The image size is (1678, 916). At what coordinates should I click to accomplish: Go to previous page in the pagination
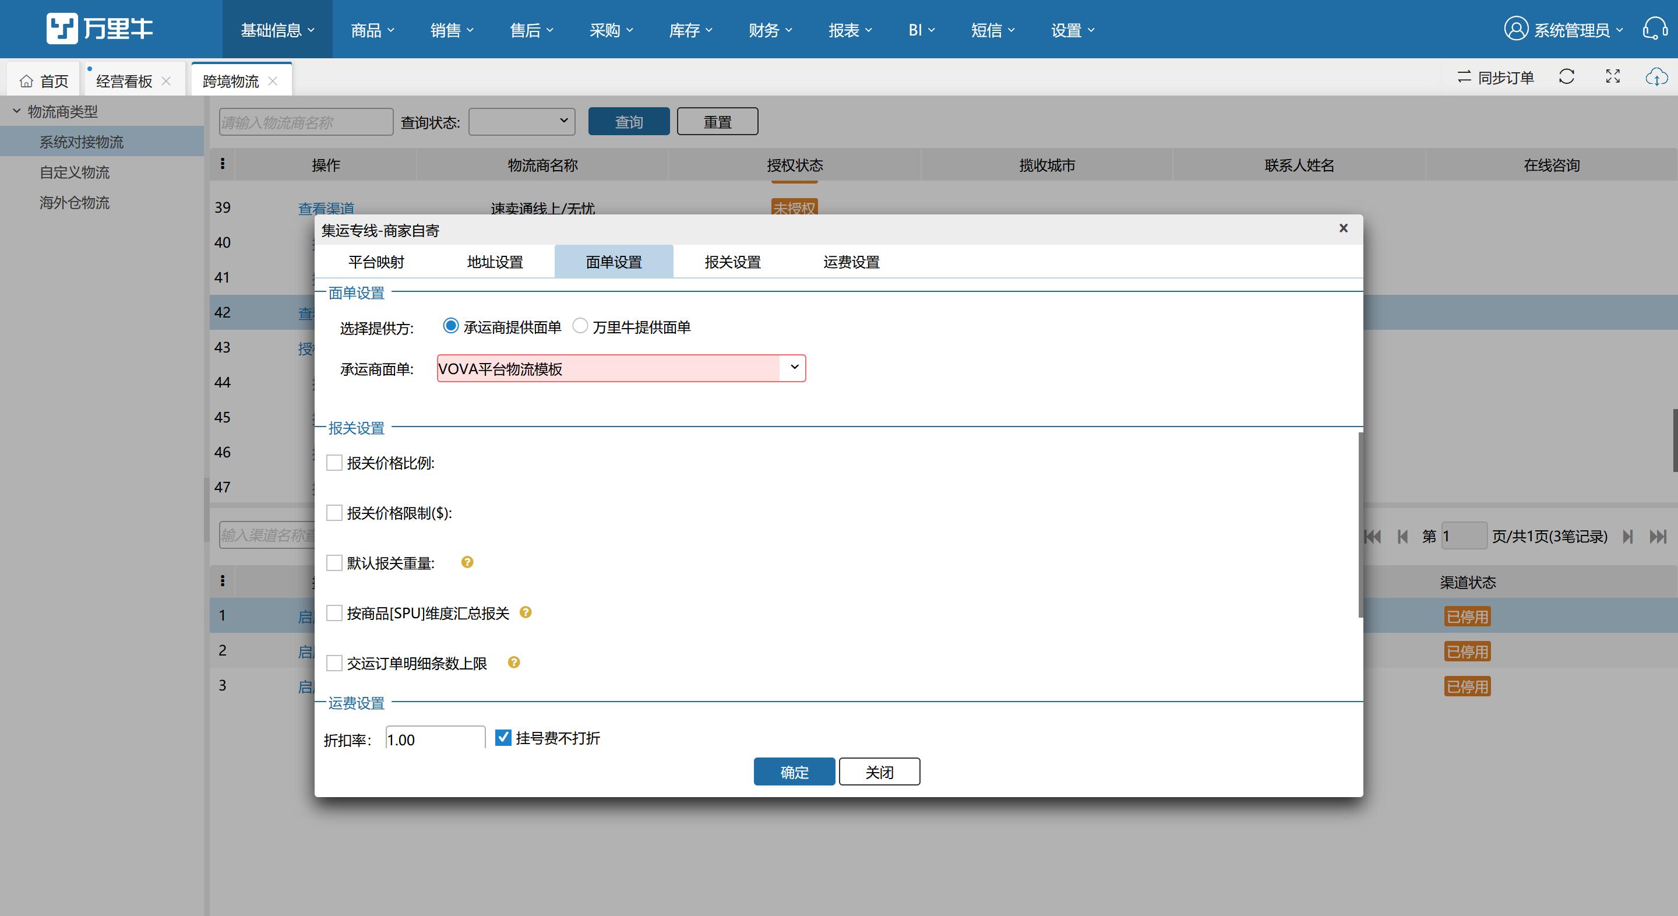(x=1402, y=536)
